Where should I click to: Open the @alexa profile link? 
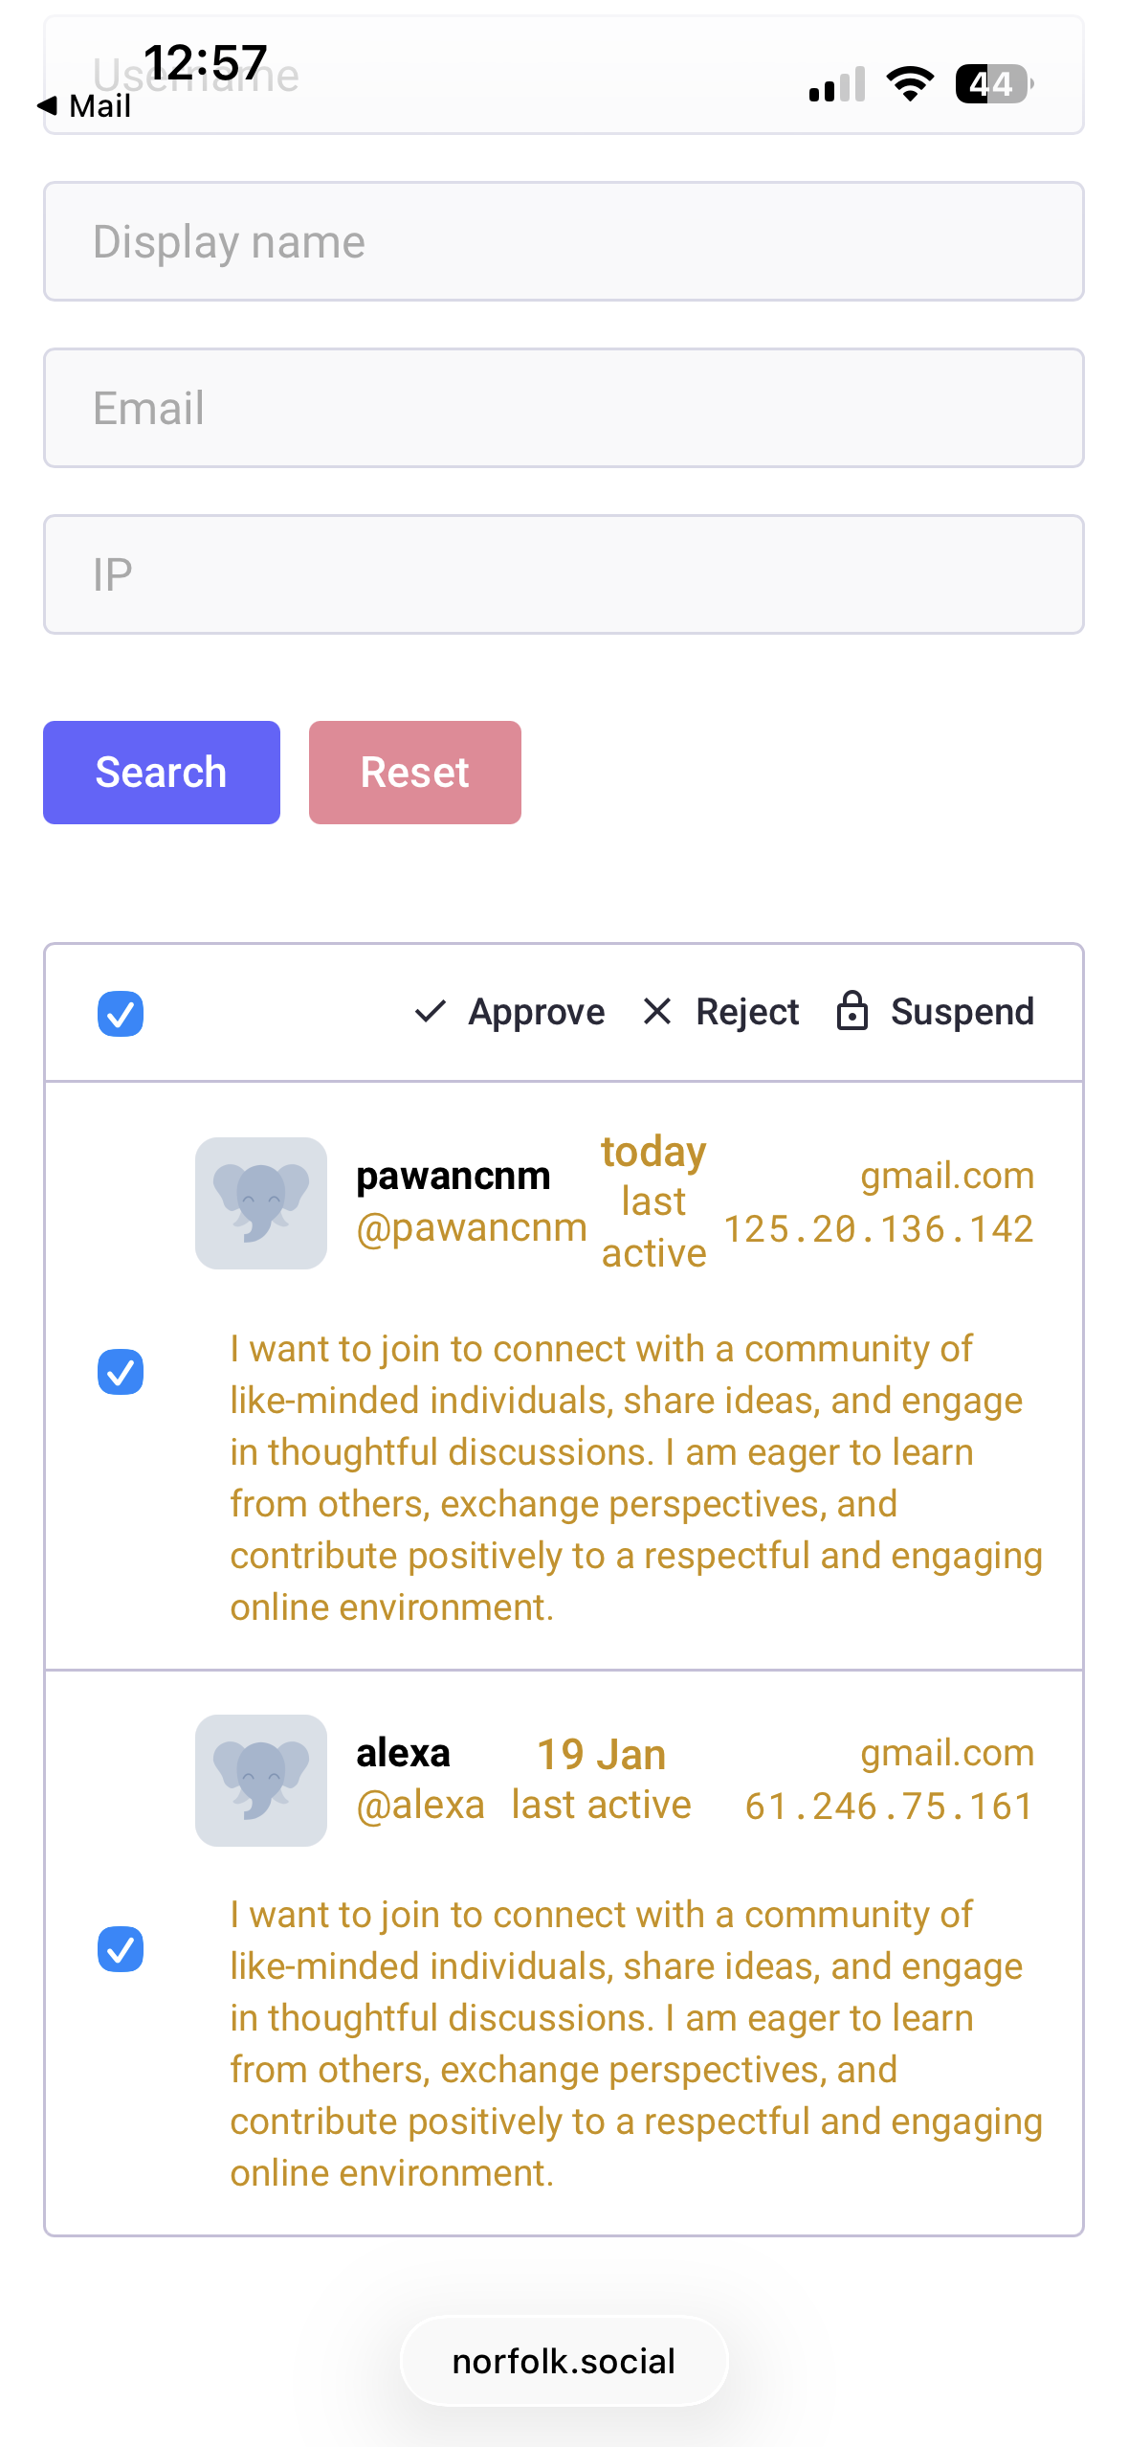pyautogui.click(x=420, y=1806)
